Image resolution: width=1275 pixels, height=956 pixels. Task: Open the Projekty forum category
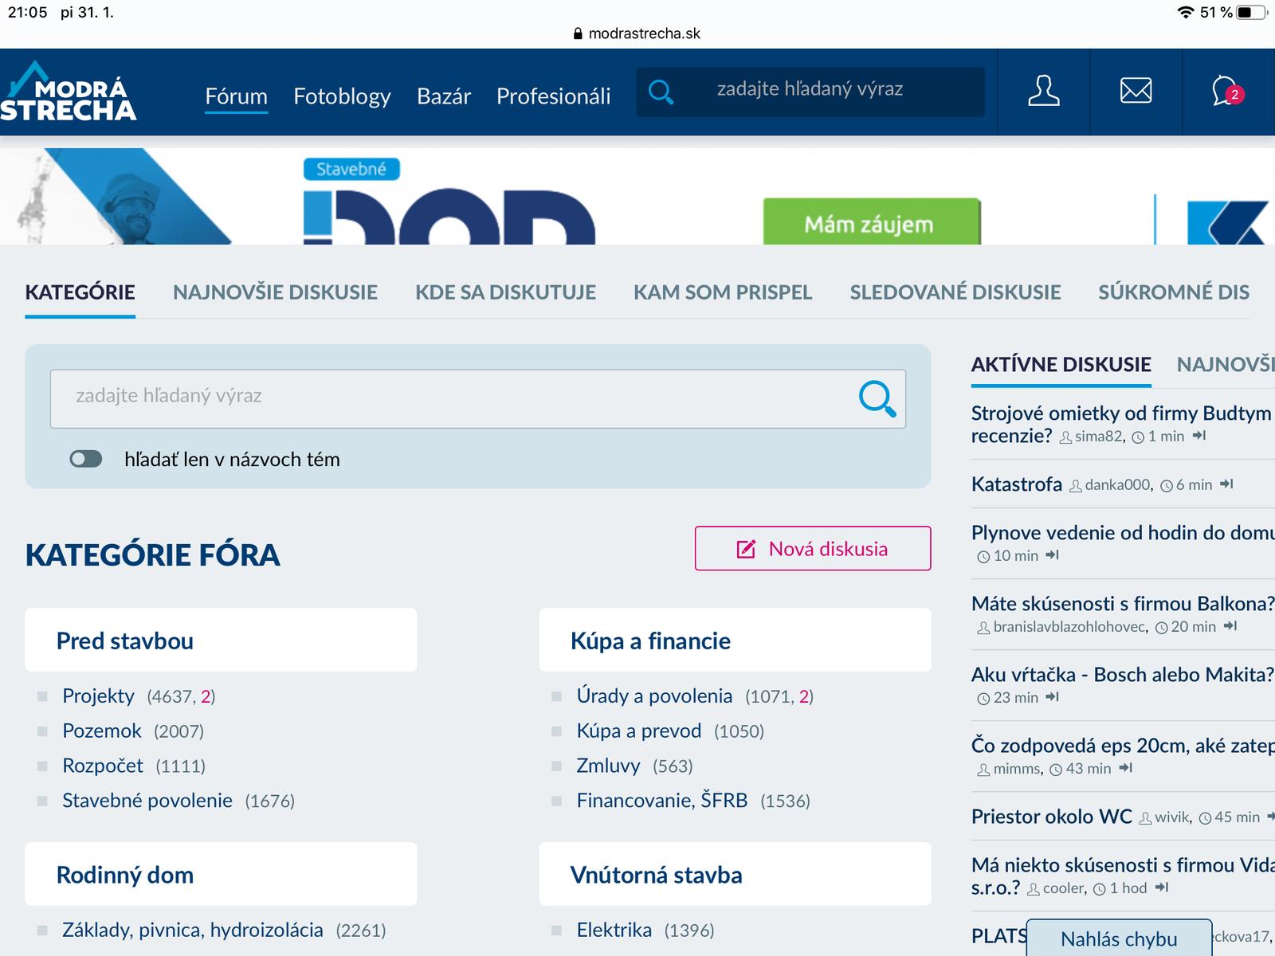[98, 695]
